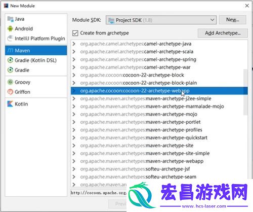
Task: Select cocoon-22-archetype-webapp row
Action: pos(159,91)
